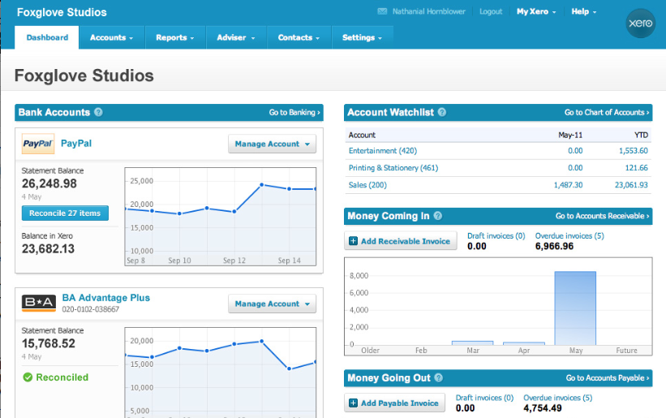The height and width of the screenshot is (418, 666).
Task: Click the BA bank logo icon
Action: tap(37, 304)
